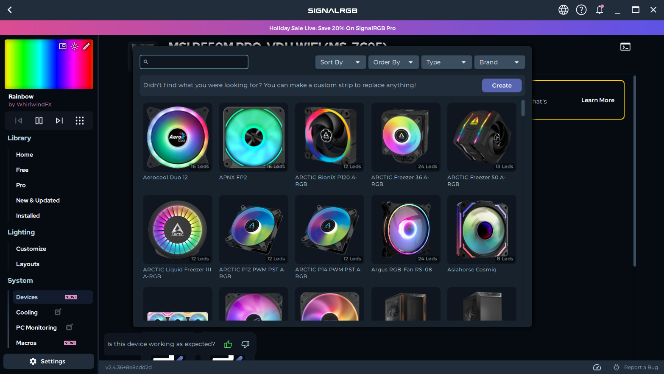
Task: Expand the Type filter dropdown
Action: [446, 62]
